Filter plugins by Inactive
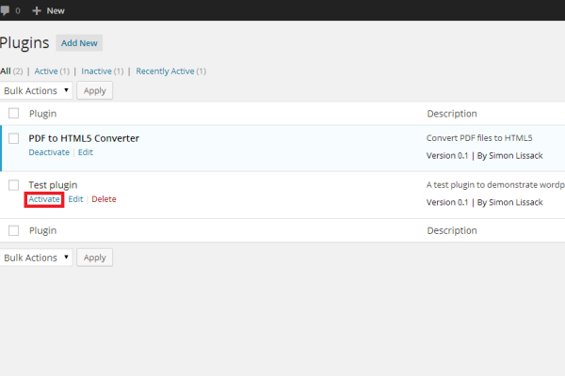 click(96, 71)
